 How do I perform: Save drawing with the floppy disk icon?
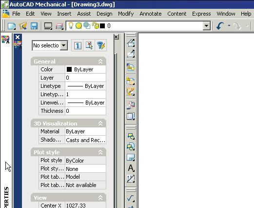(34, 26)
